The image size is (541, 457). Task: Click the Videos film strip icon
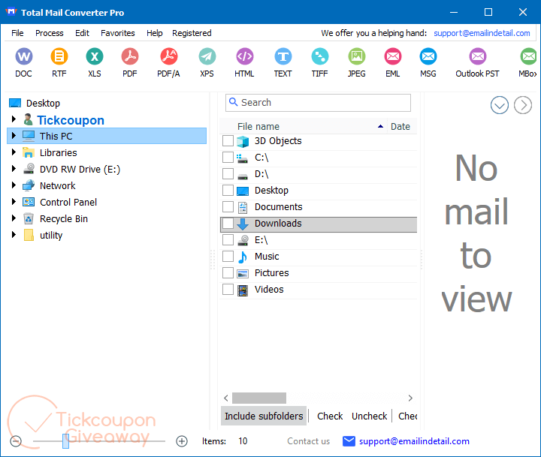tap(243, 290)
